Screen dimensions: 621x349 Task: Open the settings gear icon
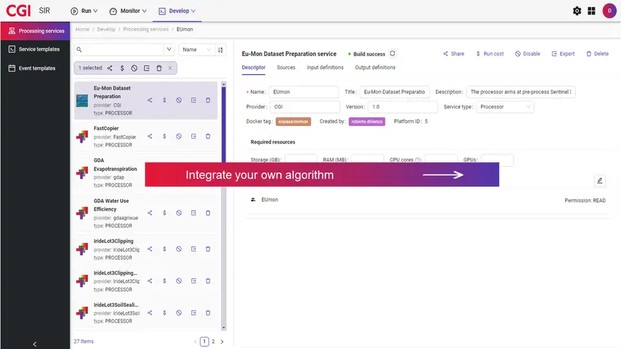[577, 11]
